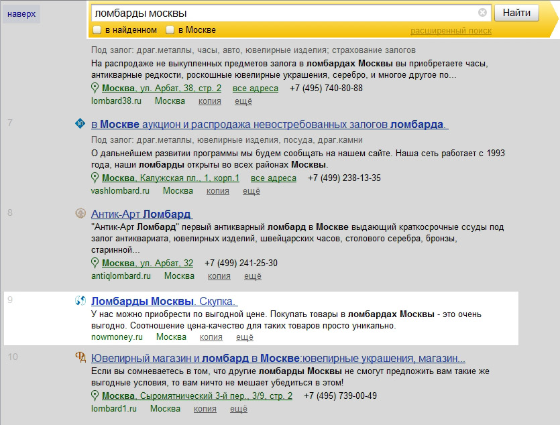This screenshot has width=560, height=425.
Task: Open the Антик-Арт Ломбард result
Action: 142,214
